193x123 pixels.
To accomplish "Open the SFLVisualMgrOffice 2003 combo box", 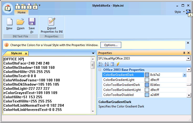I will point(188,58).
